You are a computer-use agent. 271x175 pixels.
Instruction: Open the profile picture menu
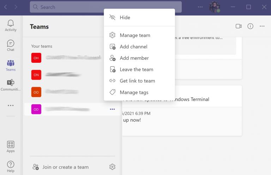point(214,7)
